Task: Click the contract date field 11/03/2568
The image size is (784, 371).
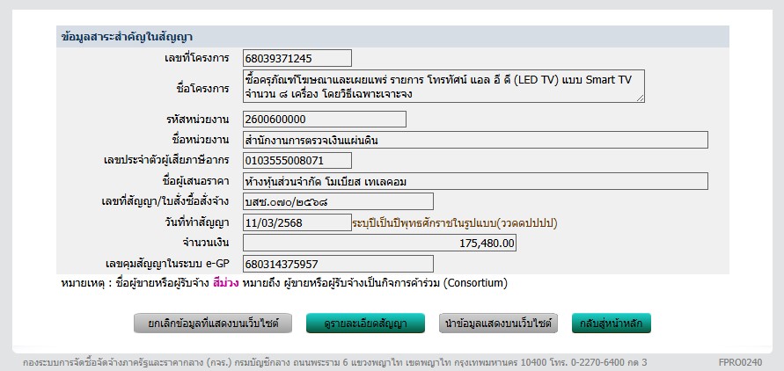Action: (x=297, y=222)
